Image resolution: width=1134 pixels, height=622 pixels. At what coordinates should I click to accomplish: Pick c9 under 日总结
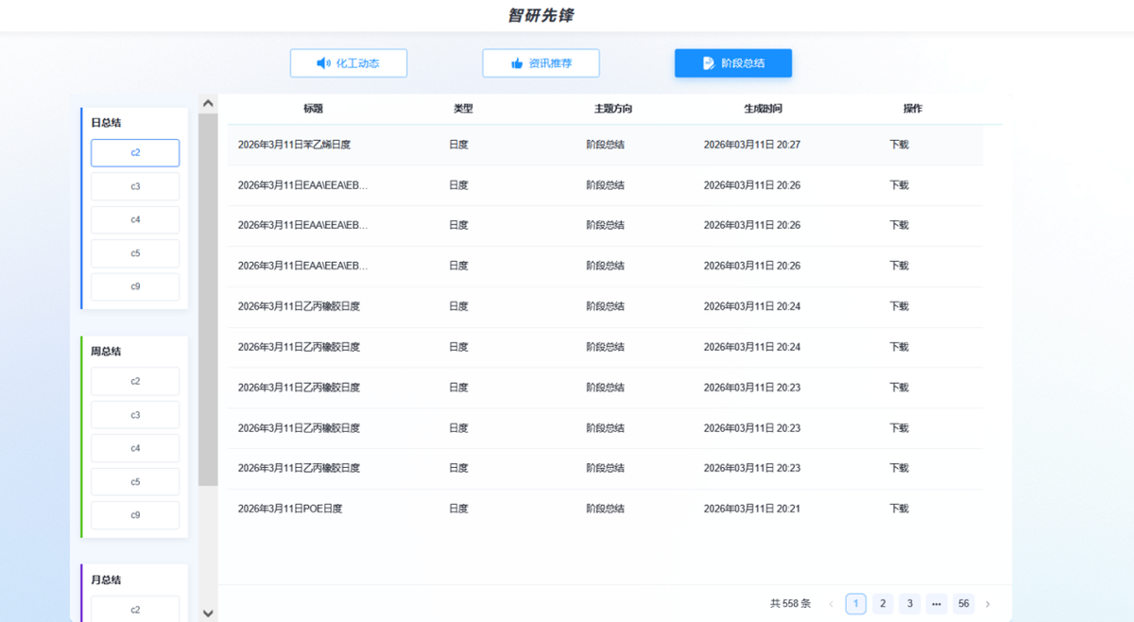pos(135,286)
